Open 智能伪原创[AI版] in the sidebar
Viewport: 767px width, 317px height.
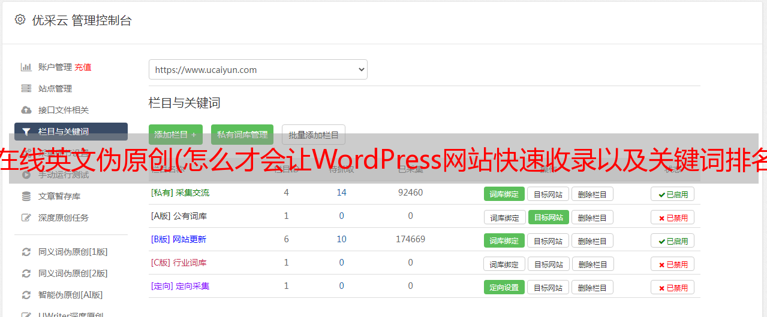[71, 295]
